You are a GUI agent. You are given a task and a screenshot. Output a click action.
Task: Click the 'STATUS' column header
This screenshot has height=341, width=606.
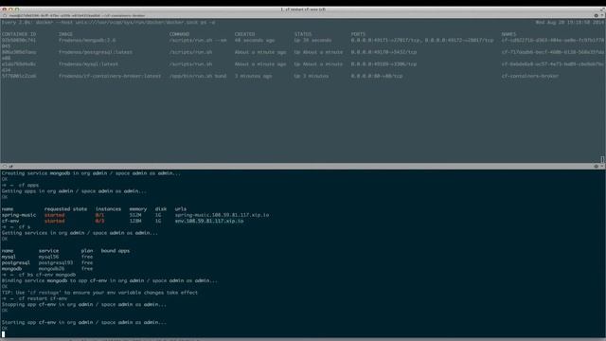point(303,34)
